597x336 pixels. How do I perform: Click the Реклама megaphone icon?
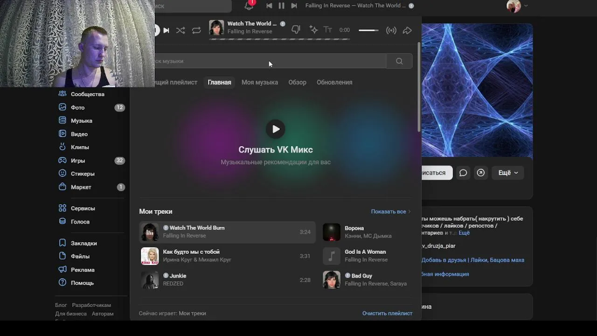(x=62, y=269)
